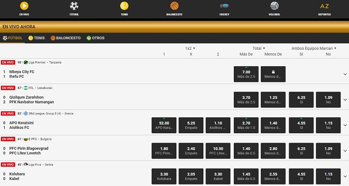The image size is (349, 186).
Task: Bet 1.15 No in APO Keratsini match
Action: [328, 125]
